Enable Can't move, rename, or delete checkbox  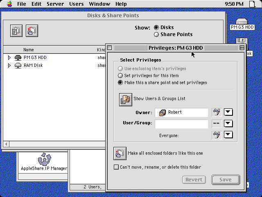(x=116, y=167)
